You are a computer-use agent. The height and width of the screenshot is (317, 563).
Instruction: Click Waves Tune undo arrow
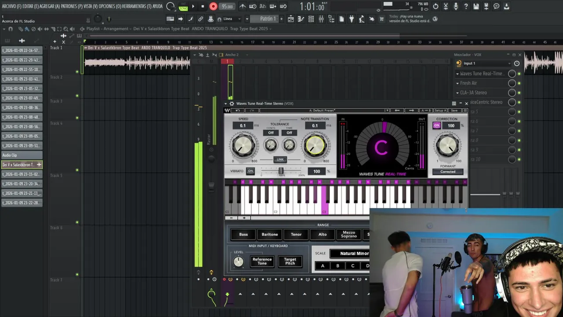[238, 111]
